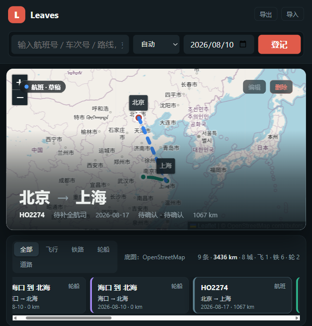Click the red 登记 register button
Viewport: 312px width, 326px height.
pos(279,44)
